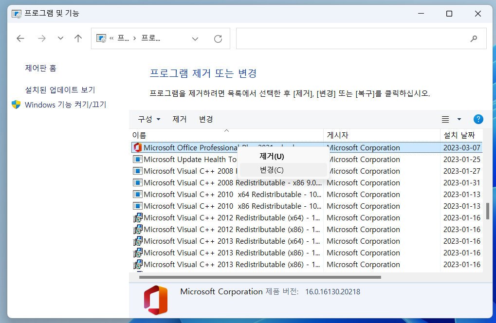Click inside the search box

[x=361, y=38]
